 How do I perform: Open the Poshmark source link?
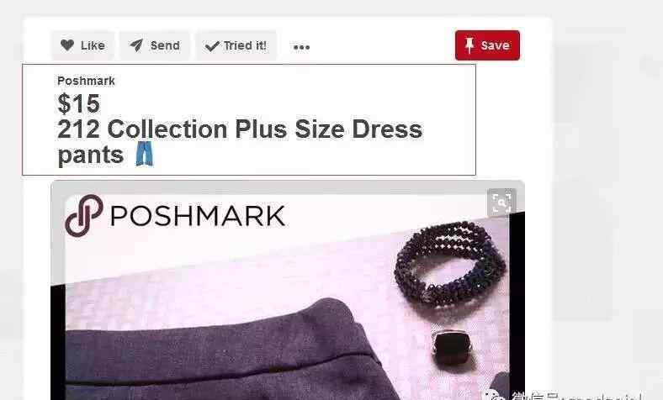[x=87, y=81]
